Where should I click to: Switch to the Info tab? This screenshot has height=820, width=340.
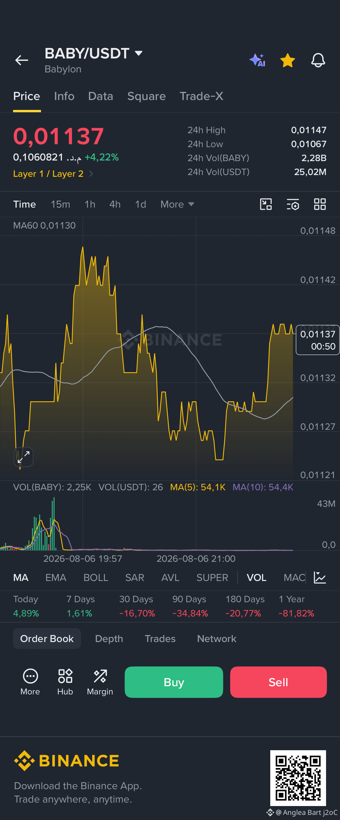coord(64,96)
